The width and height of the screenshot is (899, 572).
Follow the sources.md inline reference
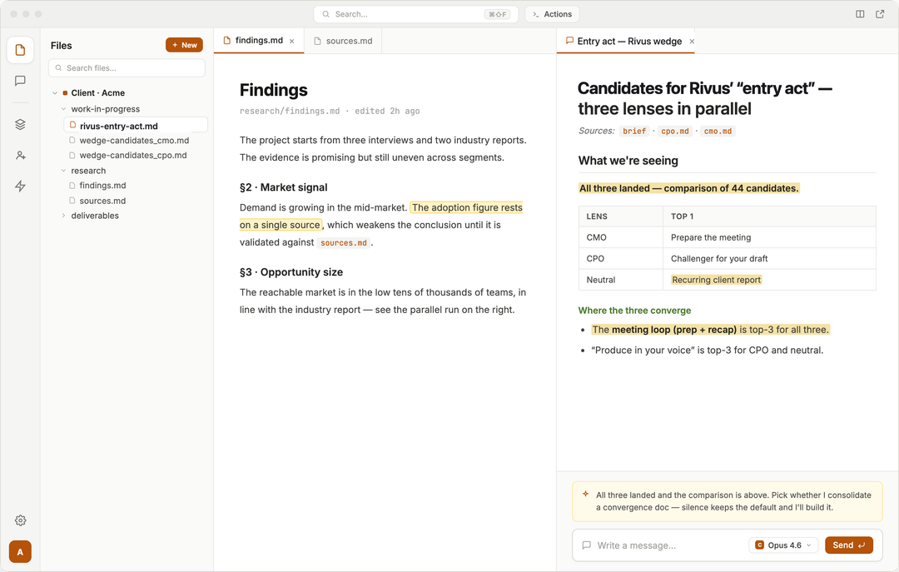[x=344, y=242]
